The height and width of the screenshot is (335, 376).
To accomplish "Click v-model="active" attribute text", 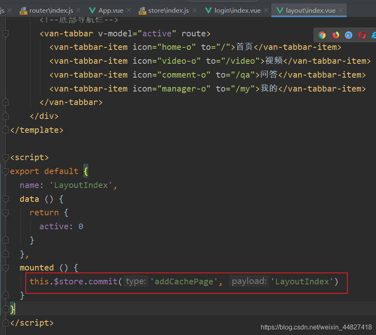I will (x=137, y=33).
